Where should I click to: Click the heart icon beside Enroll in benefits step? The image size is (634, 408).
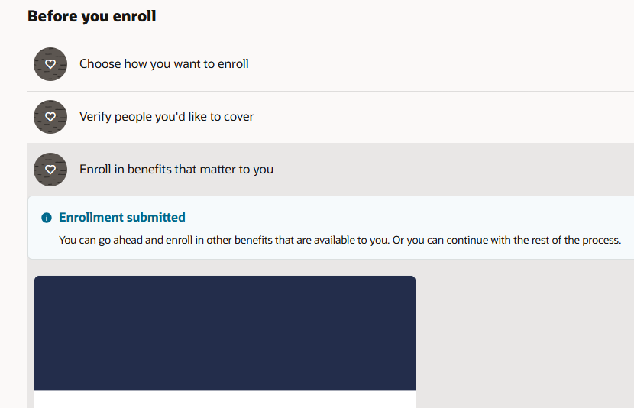pyautogui.click(x=50, y=170)
